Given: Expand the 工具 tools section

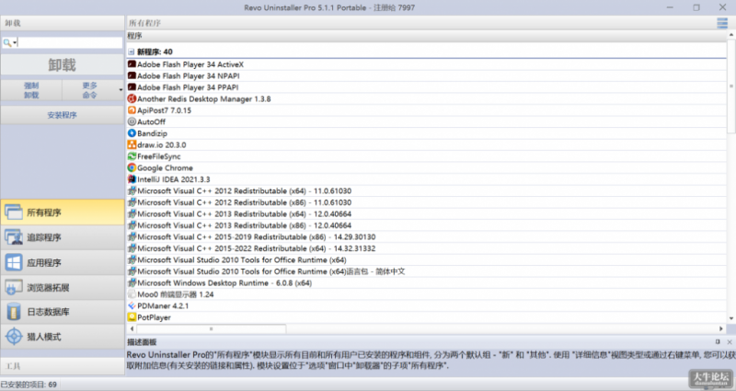Looking at the screenshot, I should (62, 365).
